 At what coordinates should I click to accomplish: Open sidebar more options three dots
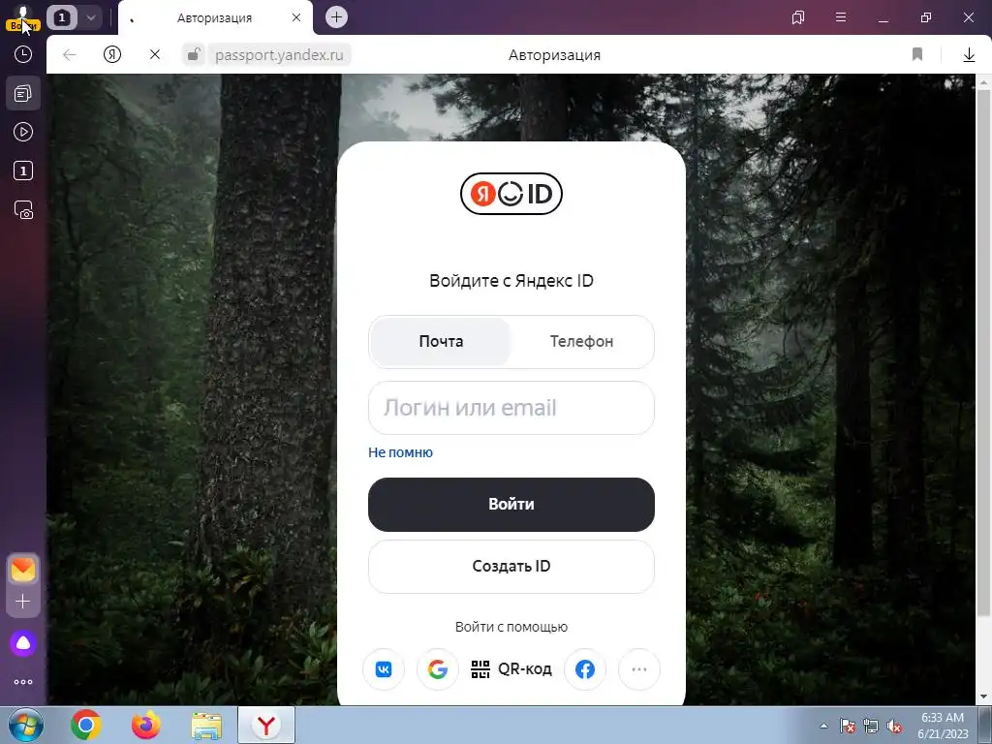pyautogui.click(x=23, y=682)
